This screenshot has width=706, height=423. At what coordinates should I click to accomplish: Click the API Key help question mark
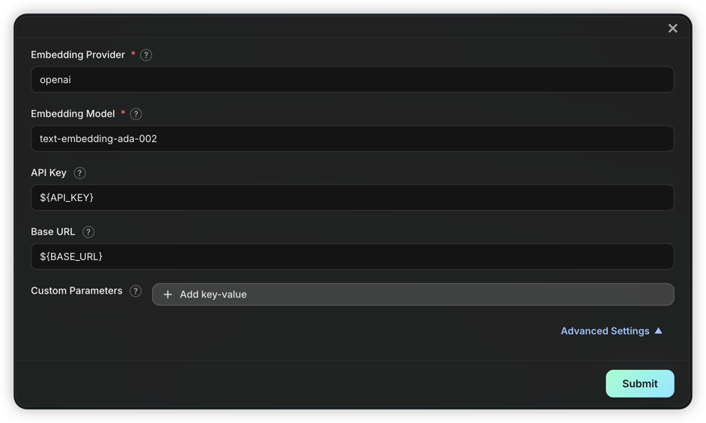(x=79, y=173)
